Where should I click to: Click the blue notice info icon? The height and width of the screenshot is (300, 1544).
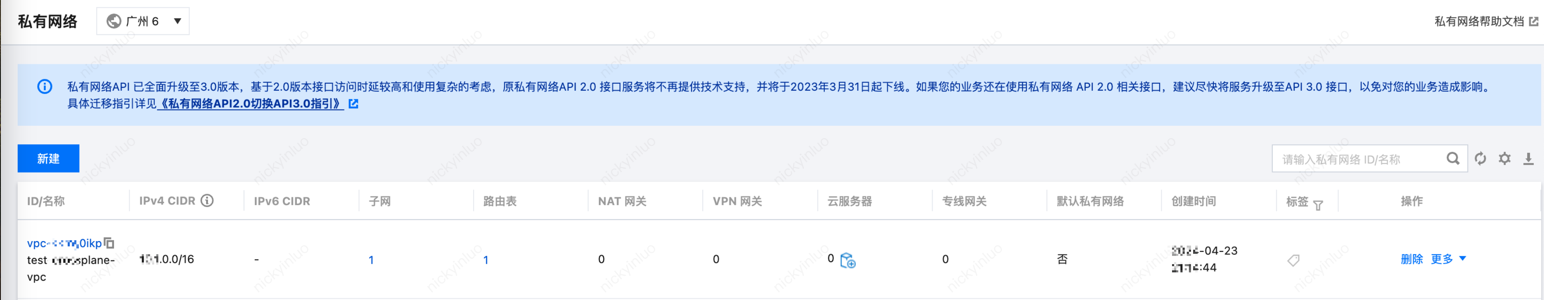(44, 86)
